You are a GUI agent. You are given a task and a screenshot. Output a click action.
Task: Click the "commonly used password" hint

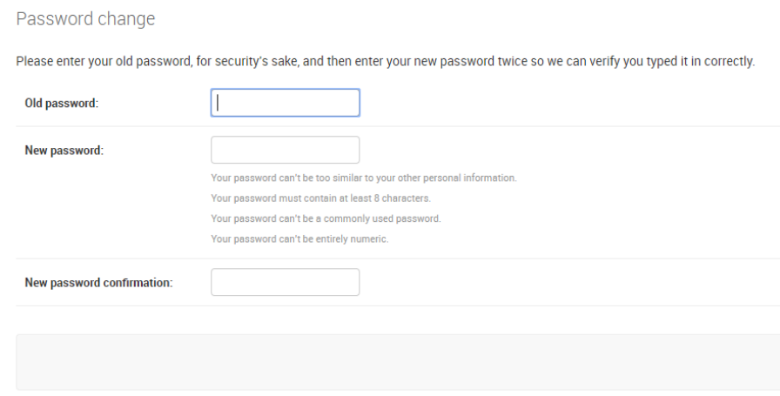(x=326, y=218)
